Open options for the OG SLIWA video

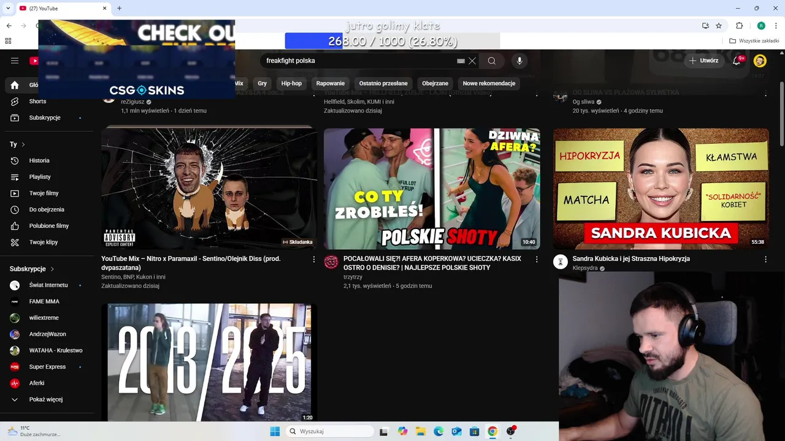click(765, 94)
